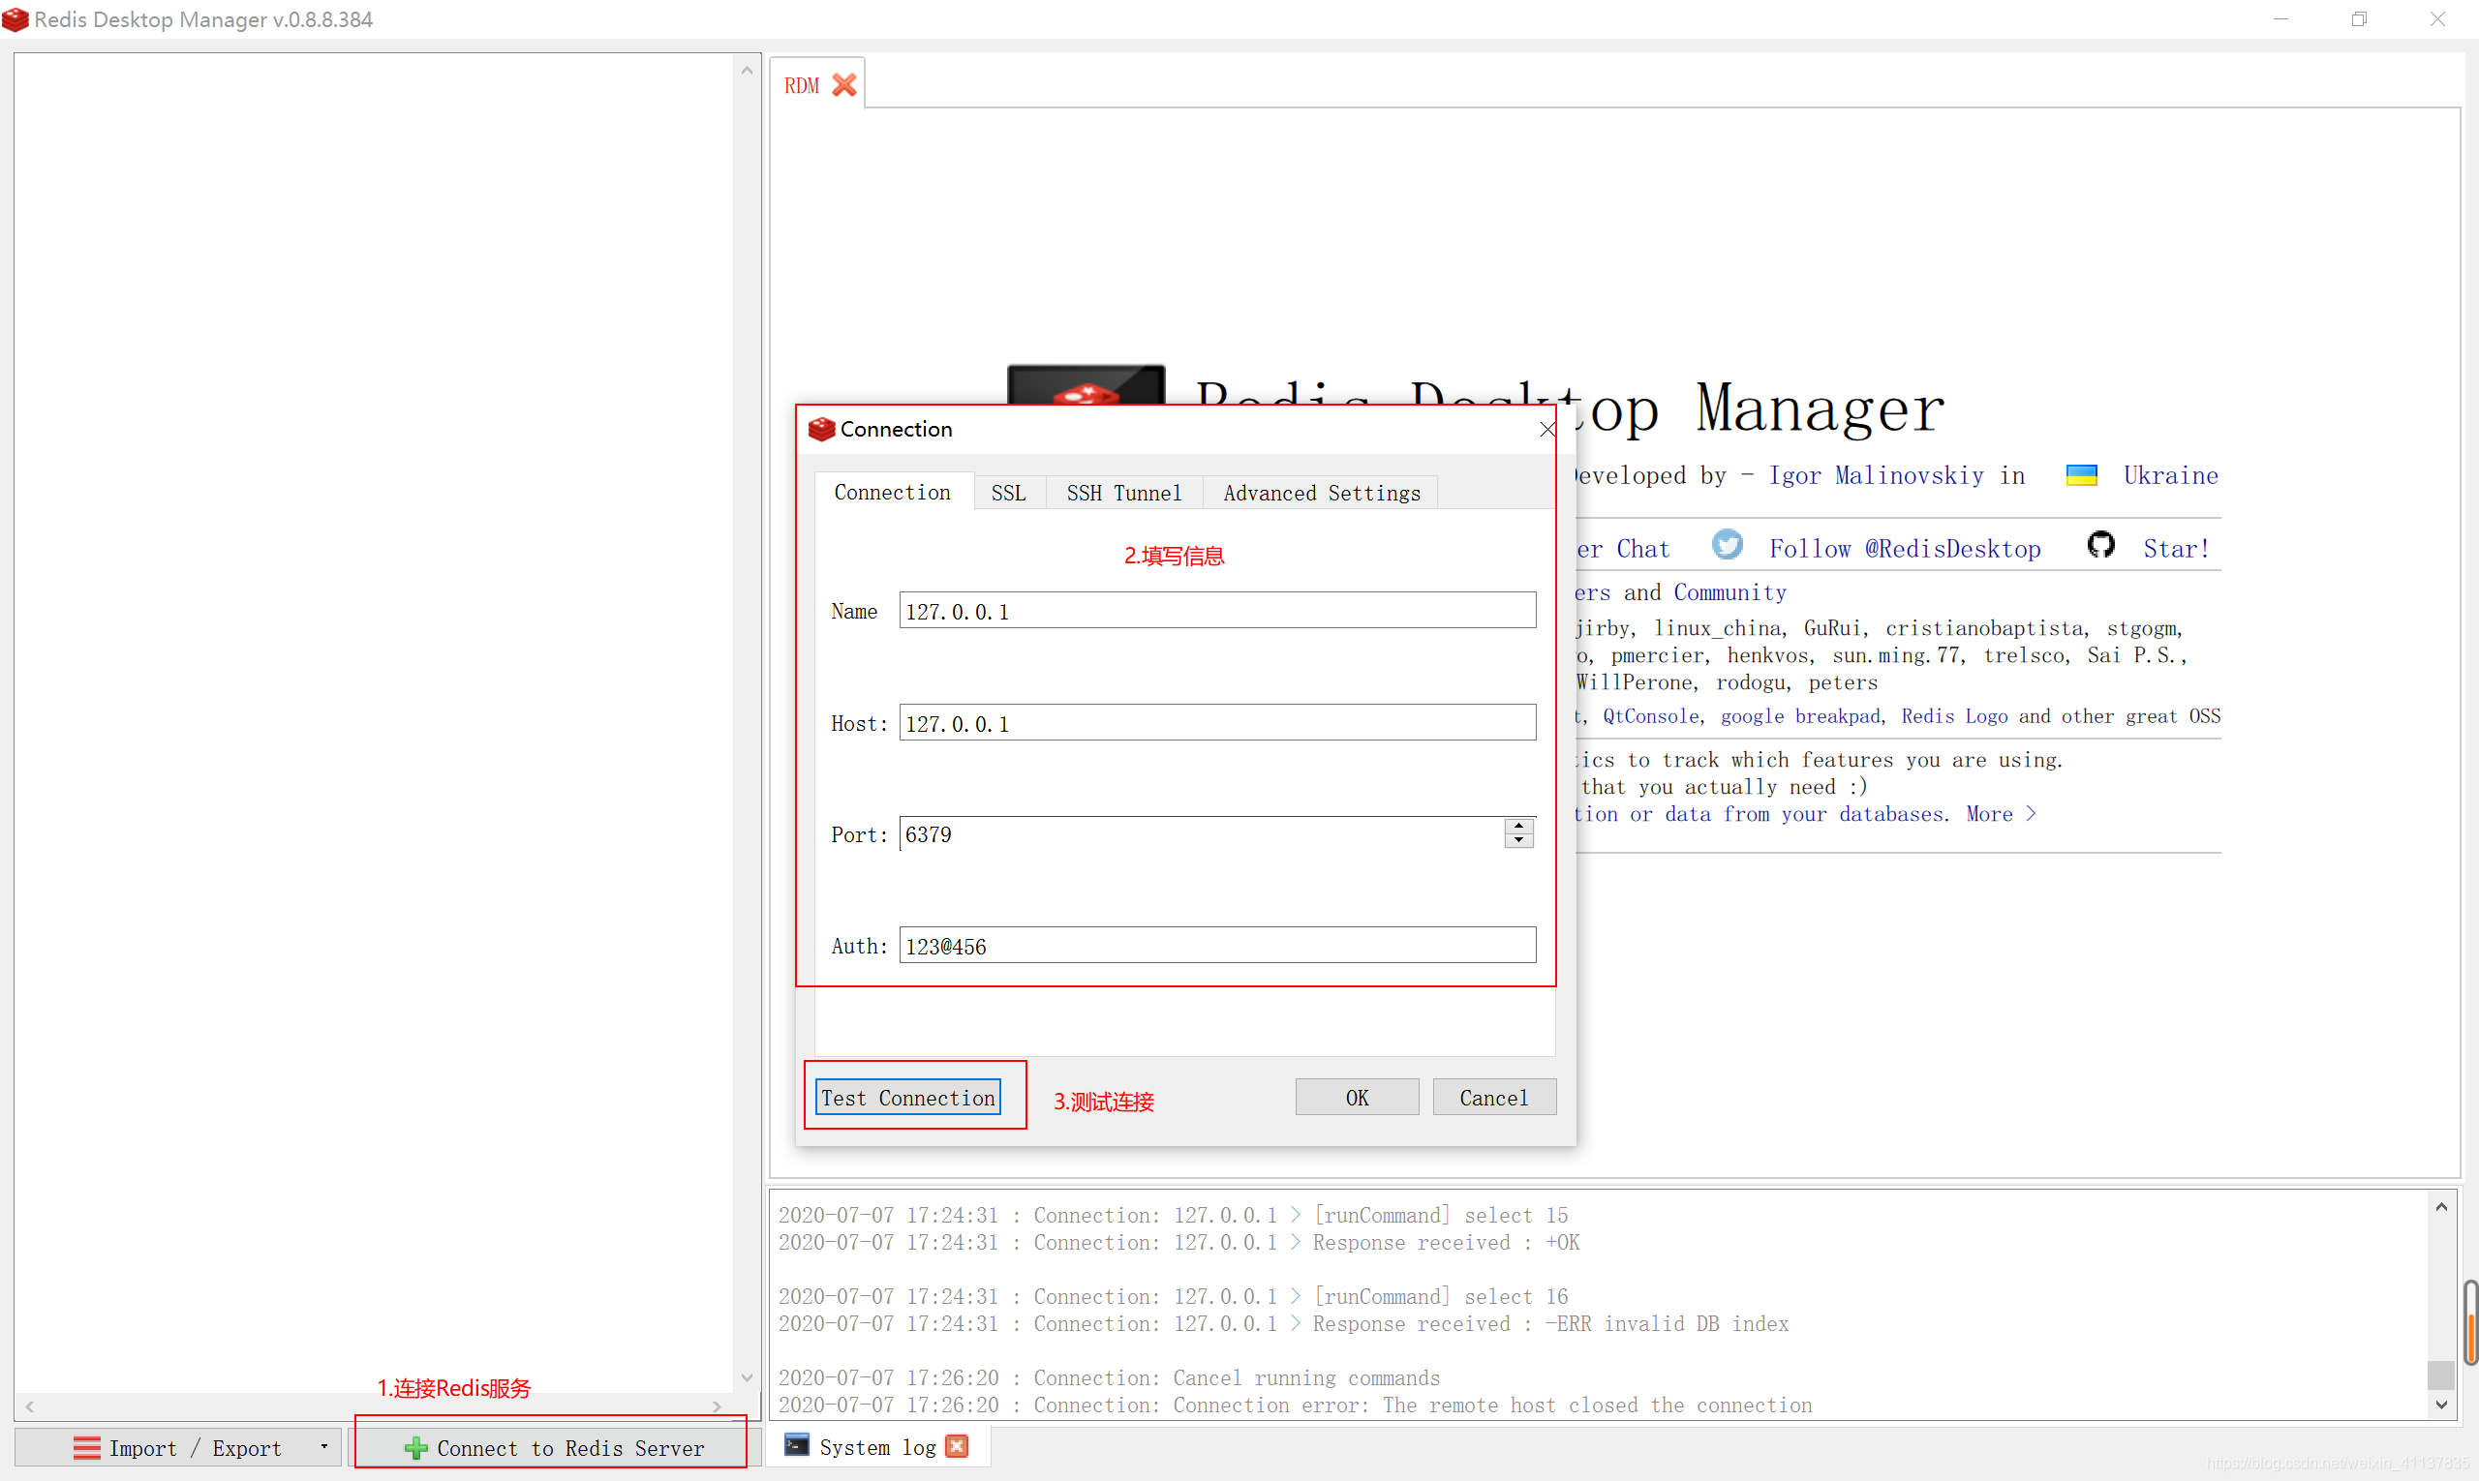Focus the Auth input field
The image size is (2479, 1481).
point(1216,944)
